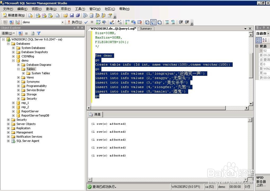The image size is (270, 191).
Task: Click the Save floppy disk icon
Action: pyautogui.click(x=72, y=15)
